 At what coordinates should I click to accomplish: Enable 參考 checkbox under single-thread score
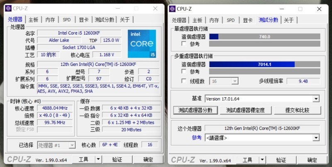[x=184, y=44]
